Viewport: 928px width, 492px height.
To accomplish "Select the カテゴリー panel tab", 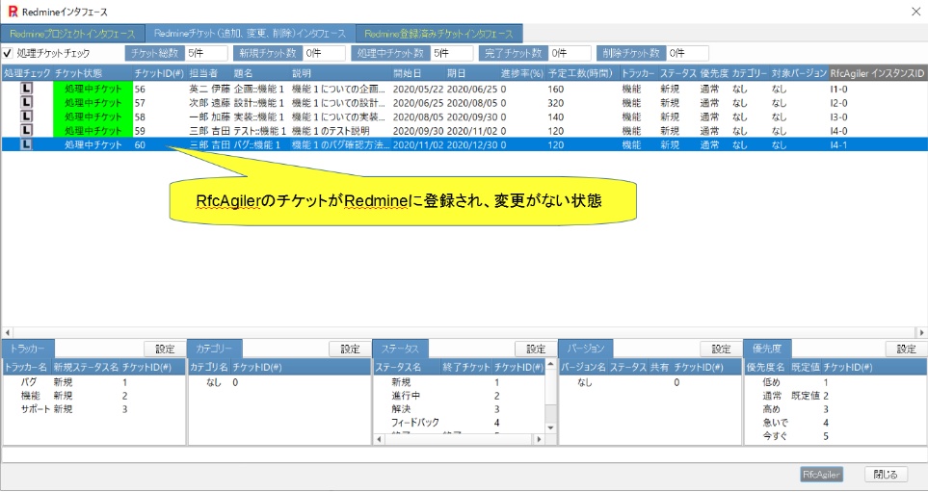I will (x=215, y=349).
